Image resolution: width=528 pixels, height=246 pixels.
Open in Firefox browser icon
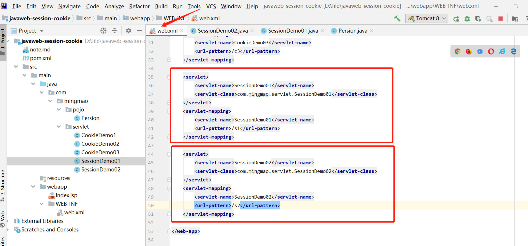(469, 51)
